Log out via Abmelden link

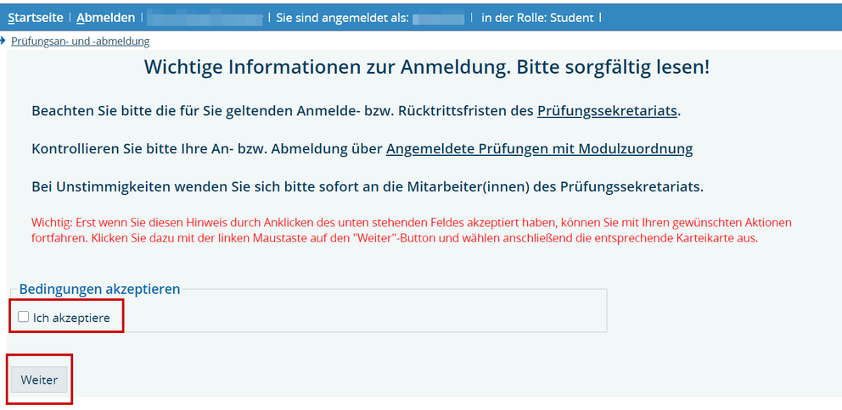click(x=105, y=17)
